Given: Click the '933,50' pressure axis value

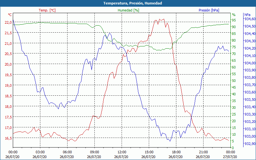Looking at the screenshot, I should [x=250, y=100].
